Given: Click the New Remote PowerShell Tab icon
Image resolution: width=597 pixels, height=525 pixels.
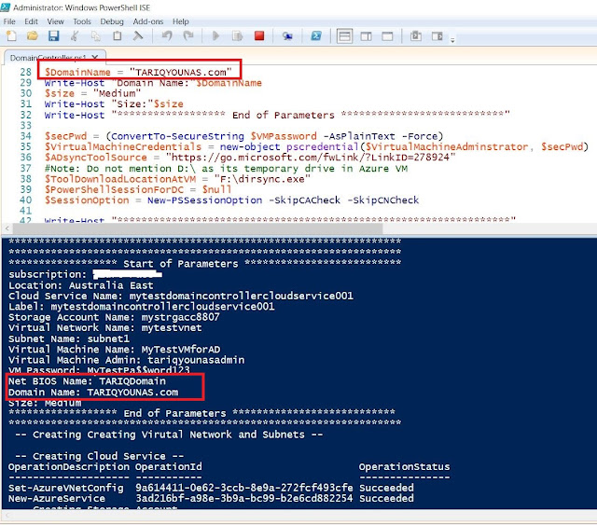Looking at the screenshot, I should click(287, 36).
